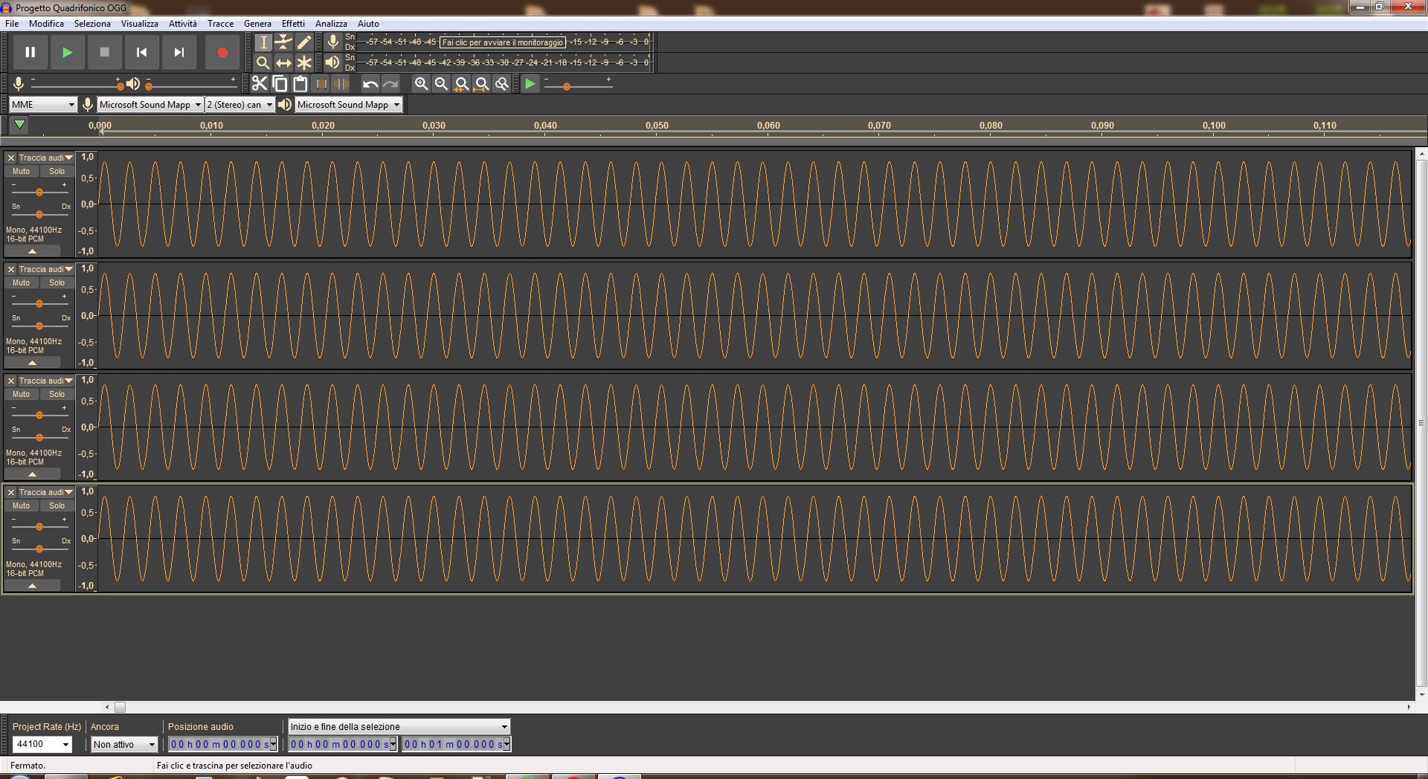The height and width of the screenshot is (779, 1428).
Task: Open the File menu
Action: 12,24
